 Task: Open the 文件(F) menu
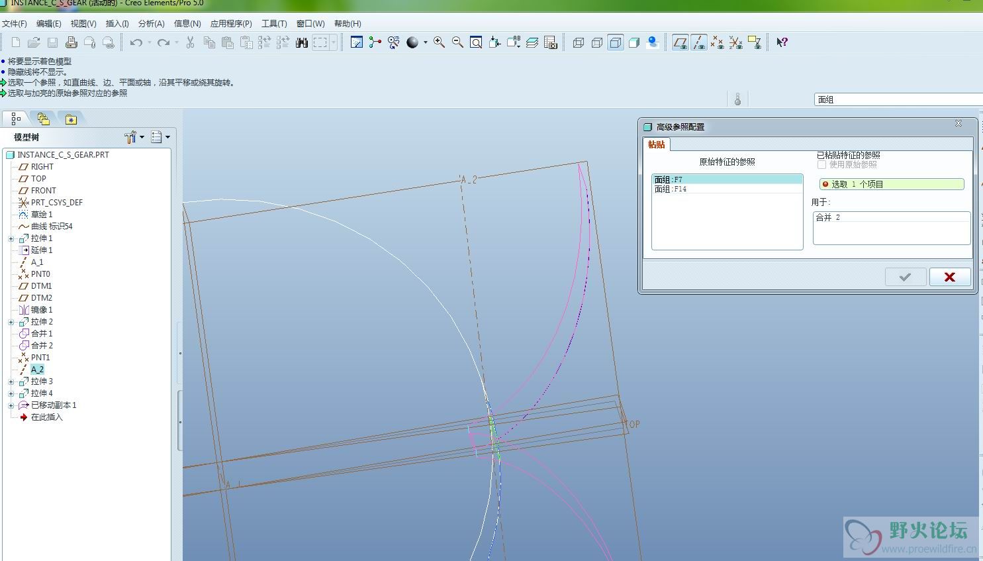click(x=15, y=24)
